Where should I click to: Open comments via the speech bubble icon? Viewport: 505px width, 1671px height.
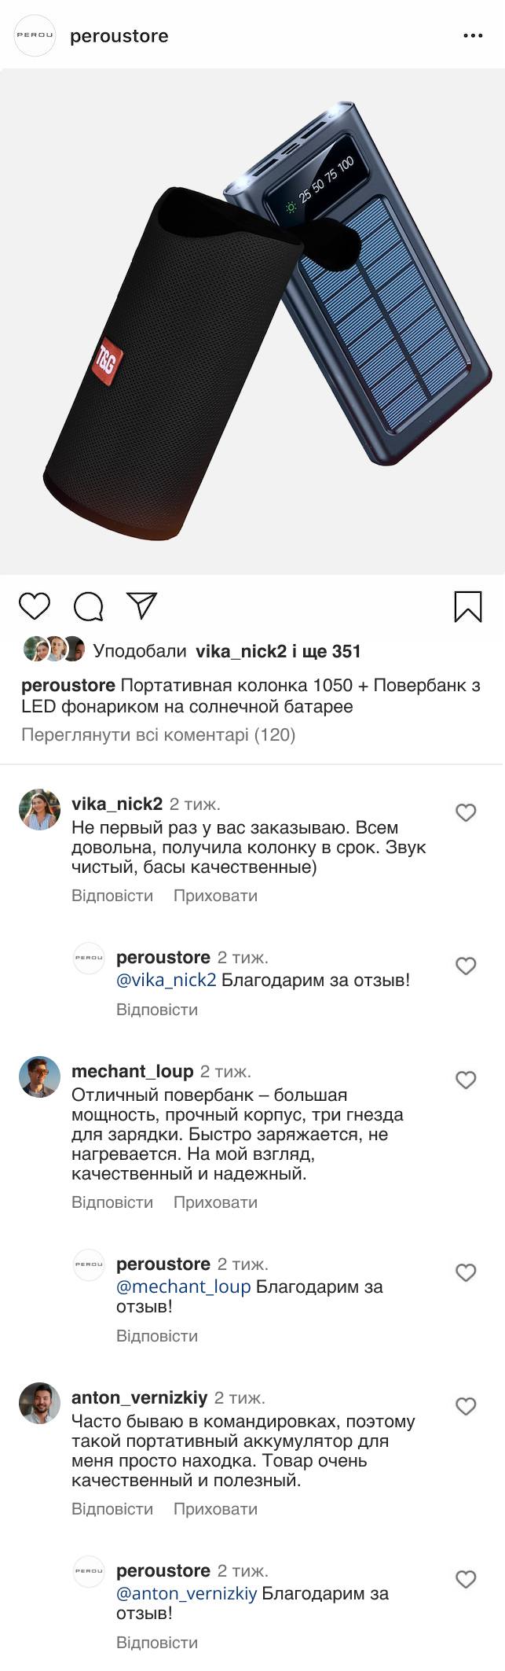(x=88, y=606)
